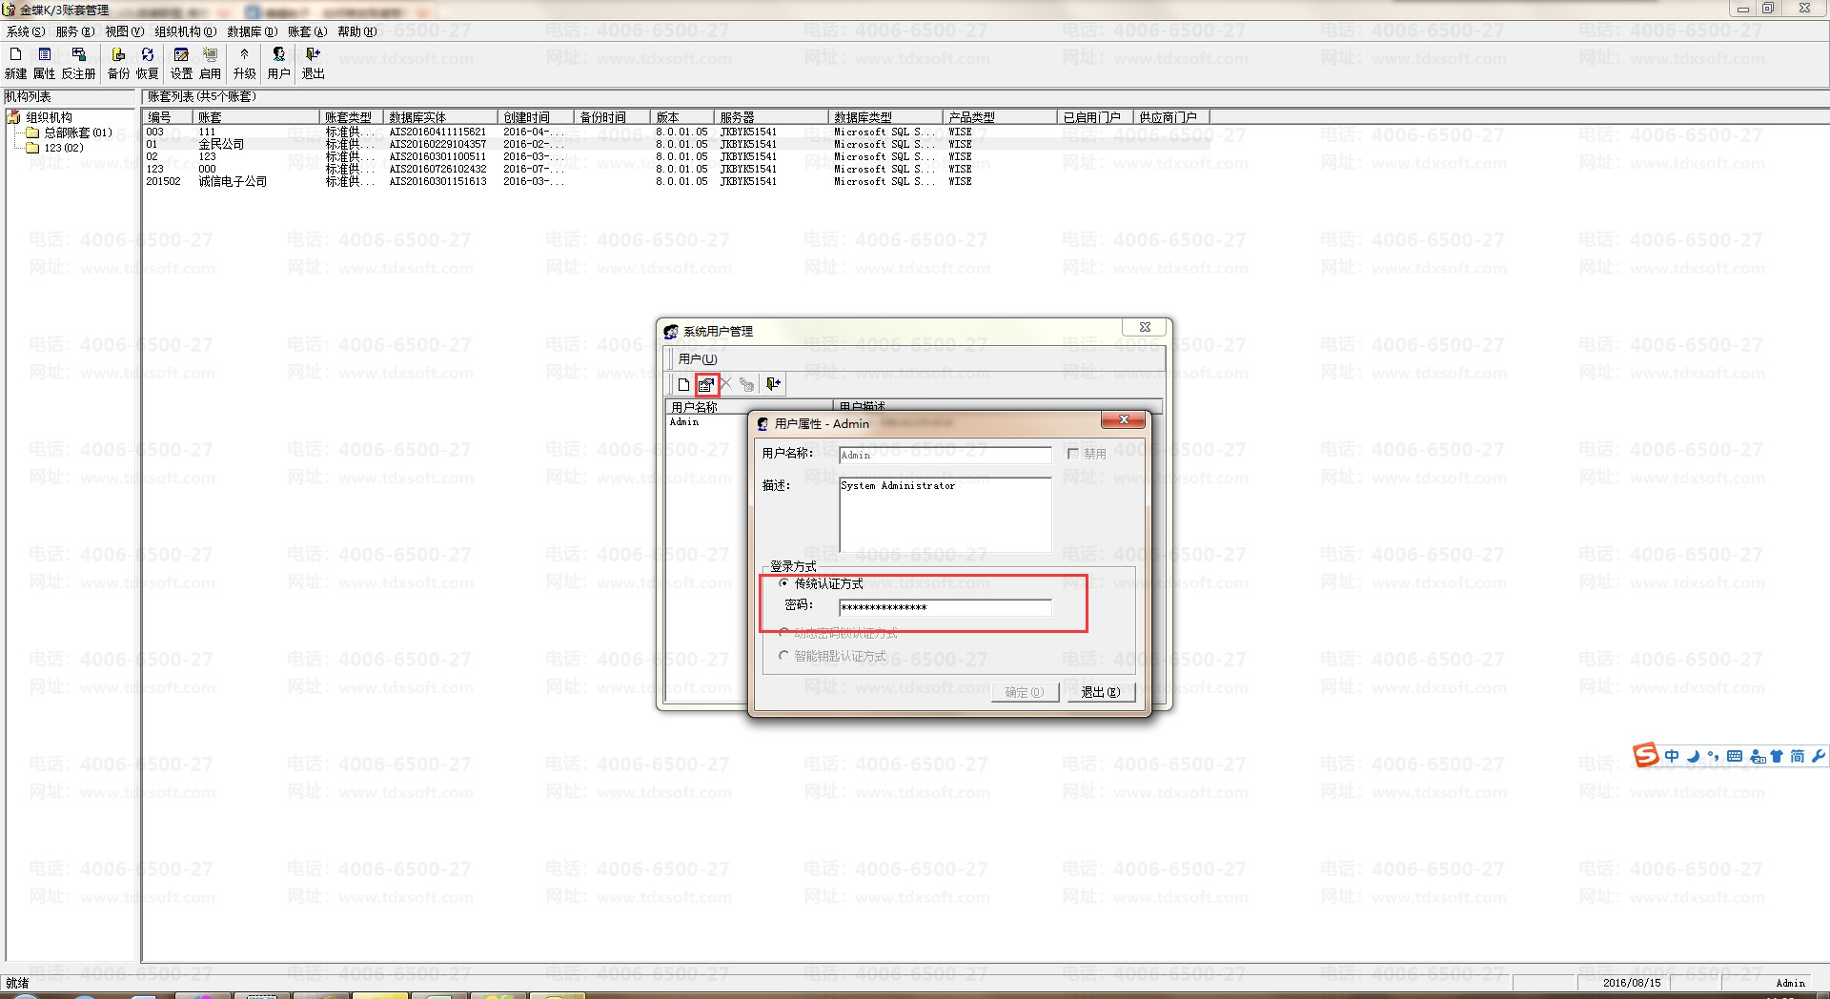Click the new user icon in 系统用户管理
The image size is (1830, 999).
pyautogui.click(x=683, y=384)
